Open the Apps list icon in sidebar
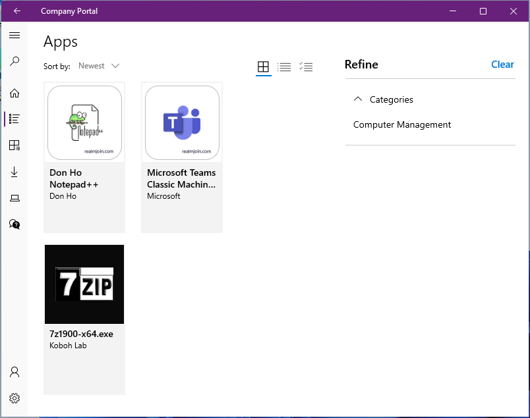Viewport: 530px width, 418px height. tap(15, 119)
